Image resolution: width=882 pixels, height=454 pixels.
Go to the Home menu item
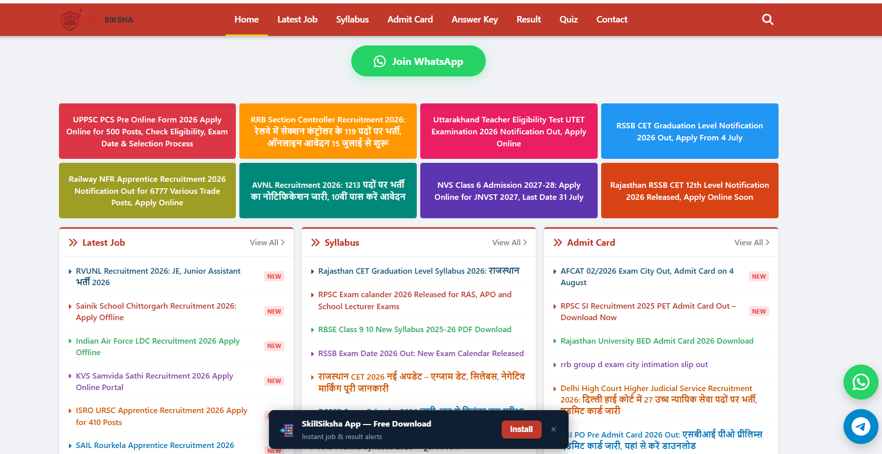tap(246, 19)
